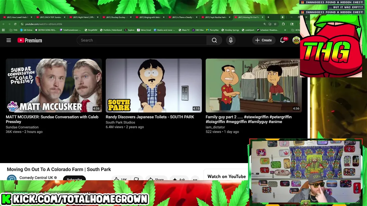
Task: Open Family guy part 2 video title
Action: (x=249, y=119)
